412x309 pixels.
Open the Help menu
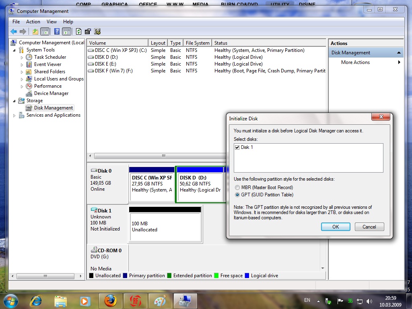pos(68,22)
